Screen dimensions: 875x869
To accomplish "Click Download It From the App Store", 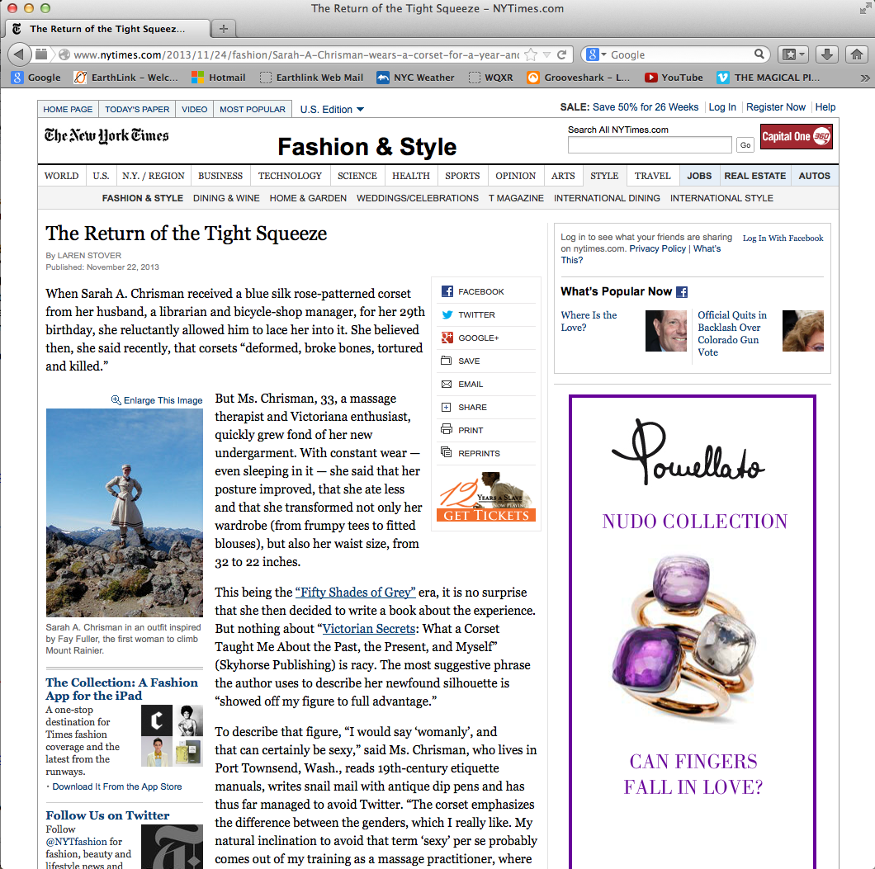I will [117, 786].
